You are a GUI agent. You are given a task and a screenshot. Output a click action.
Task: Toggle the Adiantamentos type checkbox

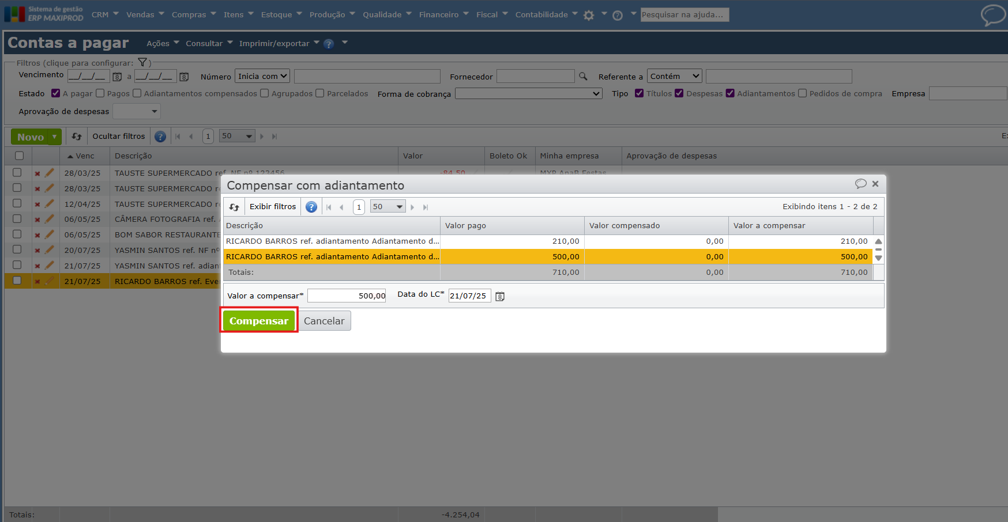coord(730,93)
